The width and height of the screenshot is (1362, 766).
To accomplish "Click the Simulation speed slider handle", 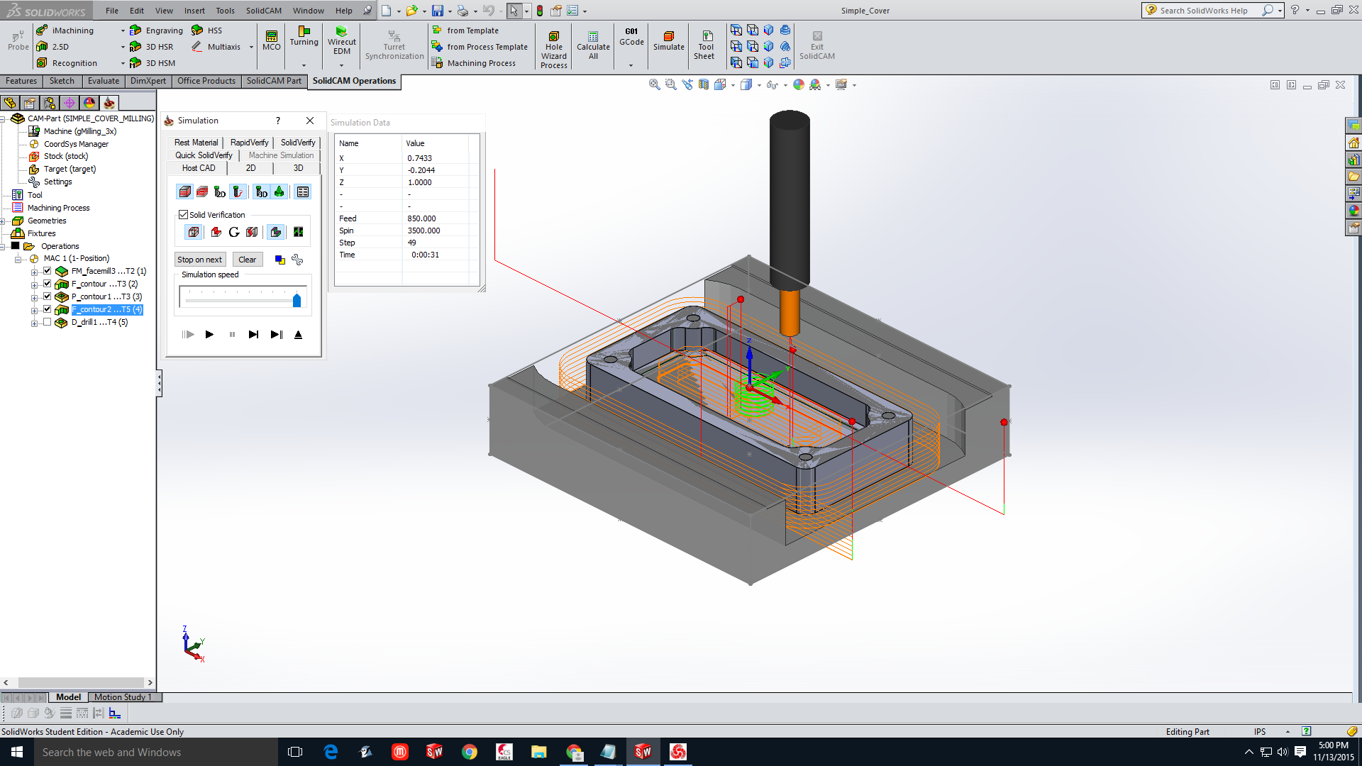I will point(297,300).
